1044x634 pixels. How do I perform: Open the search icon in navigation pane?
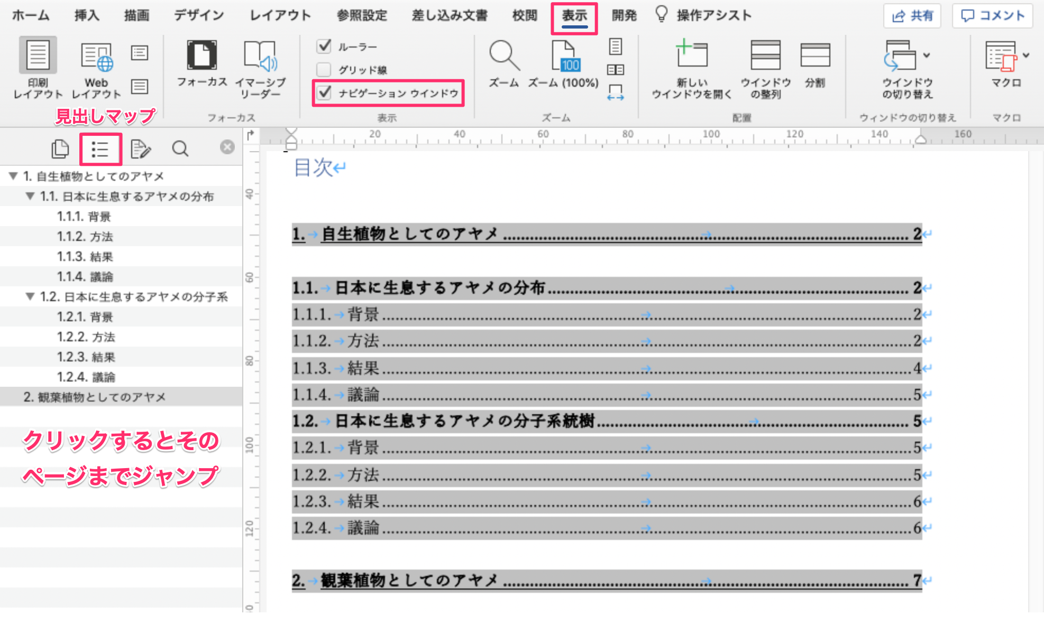(x=180, y=149)
